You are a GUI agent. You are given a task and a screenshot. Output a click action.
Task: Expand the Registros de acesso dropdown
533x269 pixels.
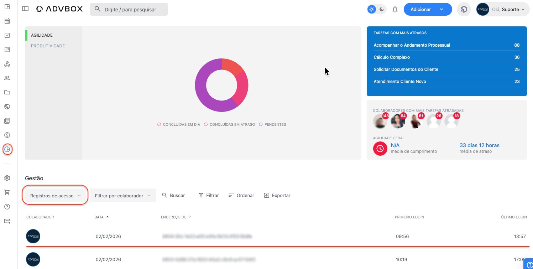pyautogui.click(x=55, y=196)
